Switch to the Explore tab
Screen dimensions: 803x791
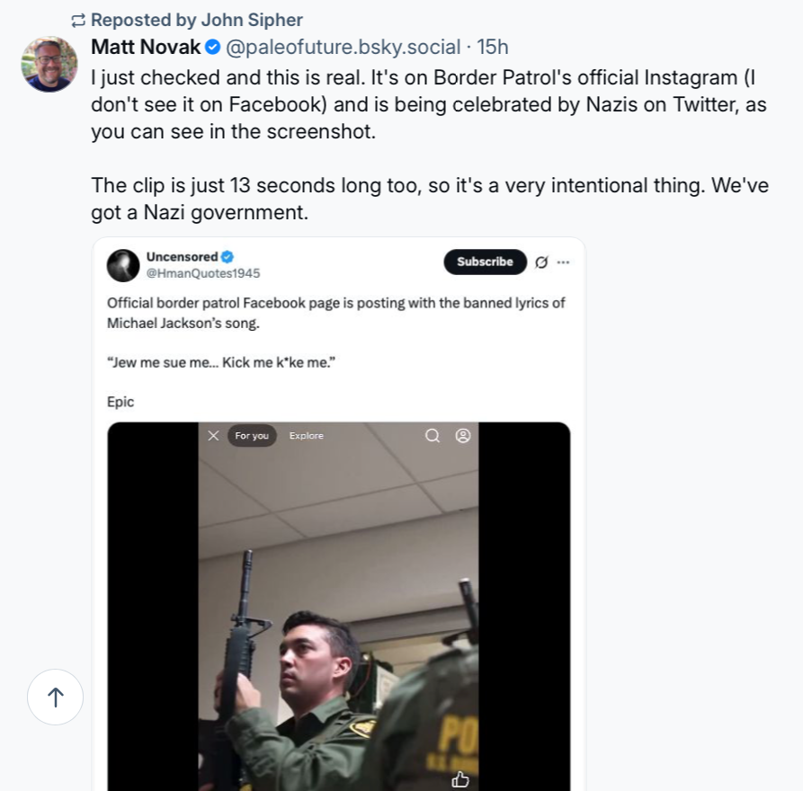306,436
